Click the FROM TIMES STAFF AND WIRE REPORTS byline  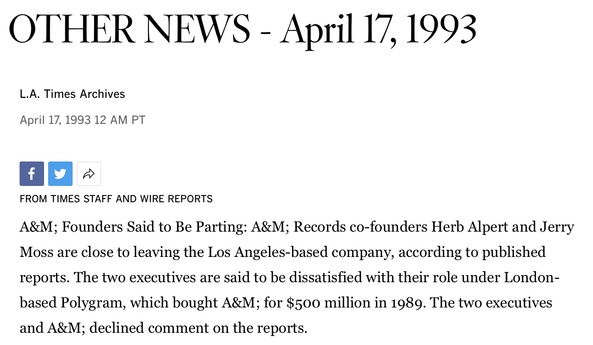click(116, 199)
